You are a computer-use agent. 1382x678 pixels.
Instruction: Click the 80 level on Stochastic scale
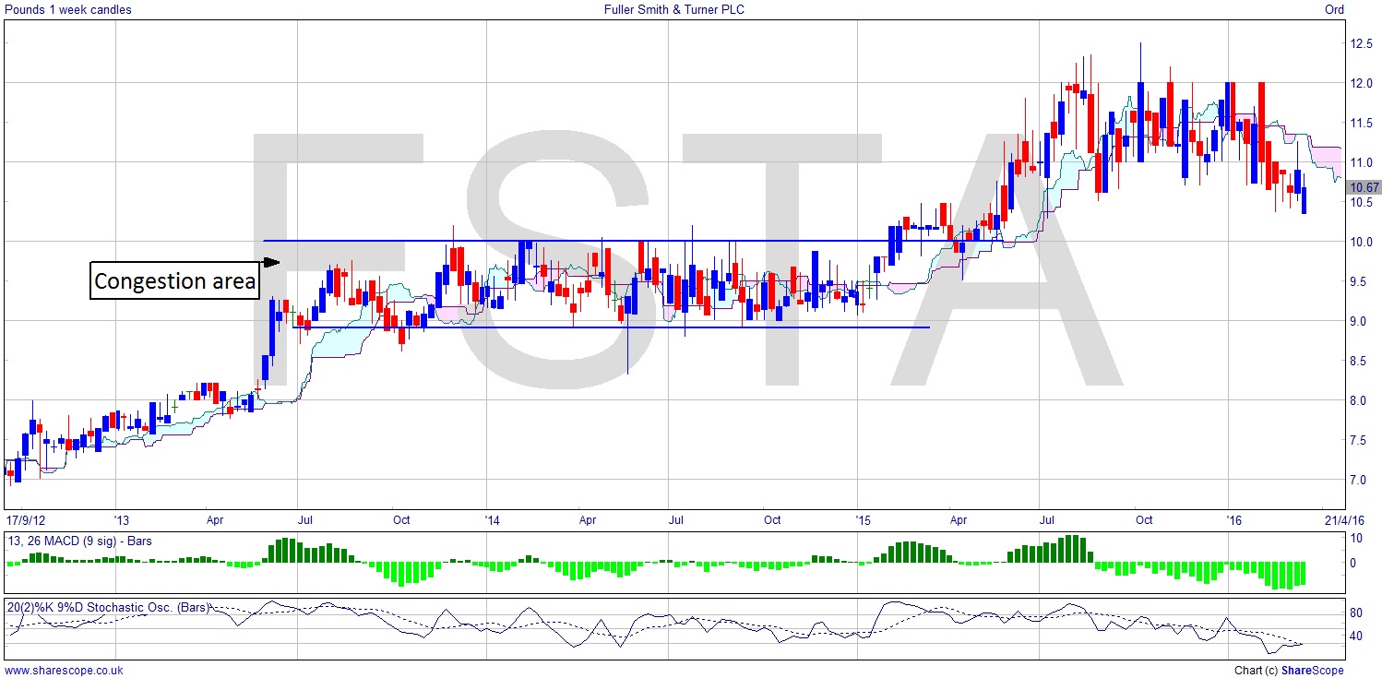(1357, 613)
